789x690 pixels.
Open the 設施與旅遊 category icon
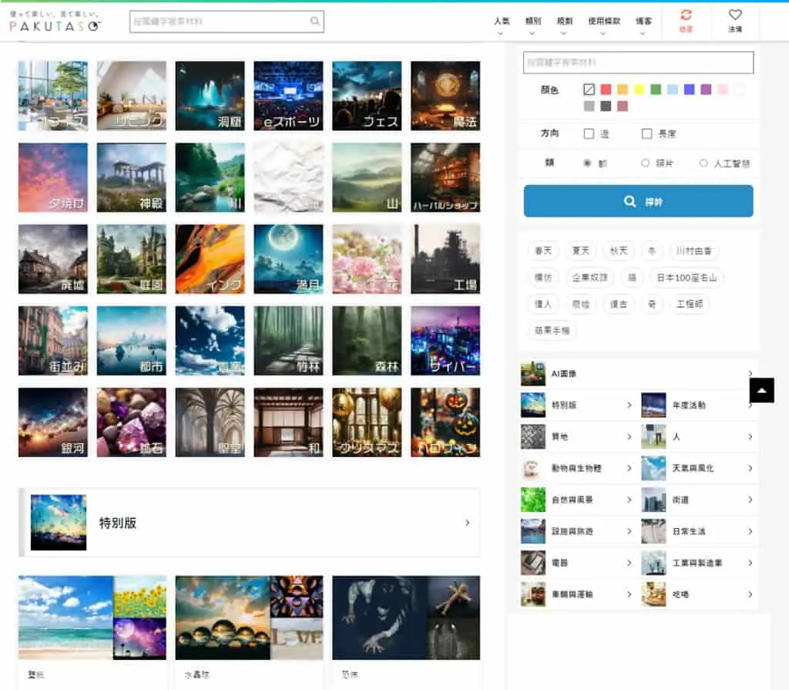tap(533, 531)
